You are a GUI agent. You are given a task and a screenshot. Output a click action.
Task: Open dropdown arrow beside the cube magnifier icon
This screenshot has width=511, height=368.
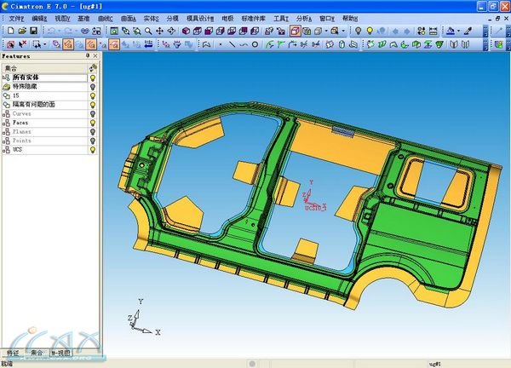(343, 31)
